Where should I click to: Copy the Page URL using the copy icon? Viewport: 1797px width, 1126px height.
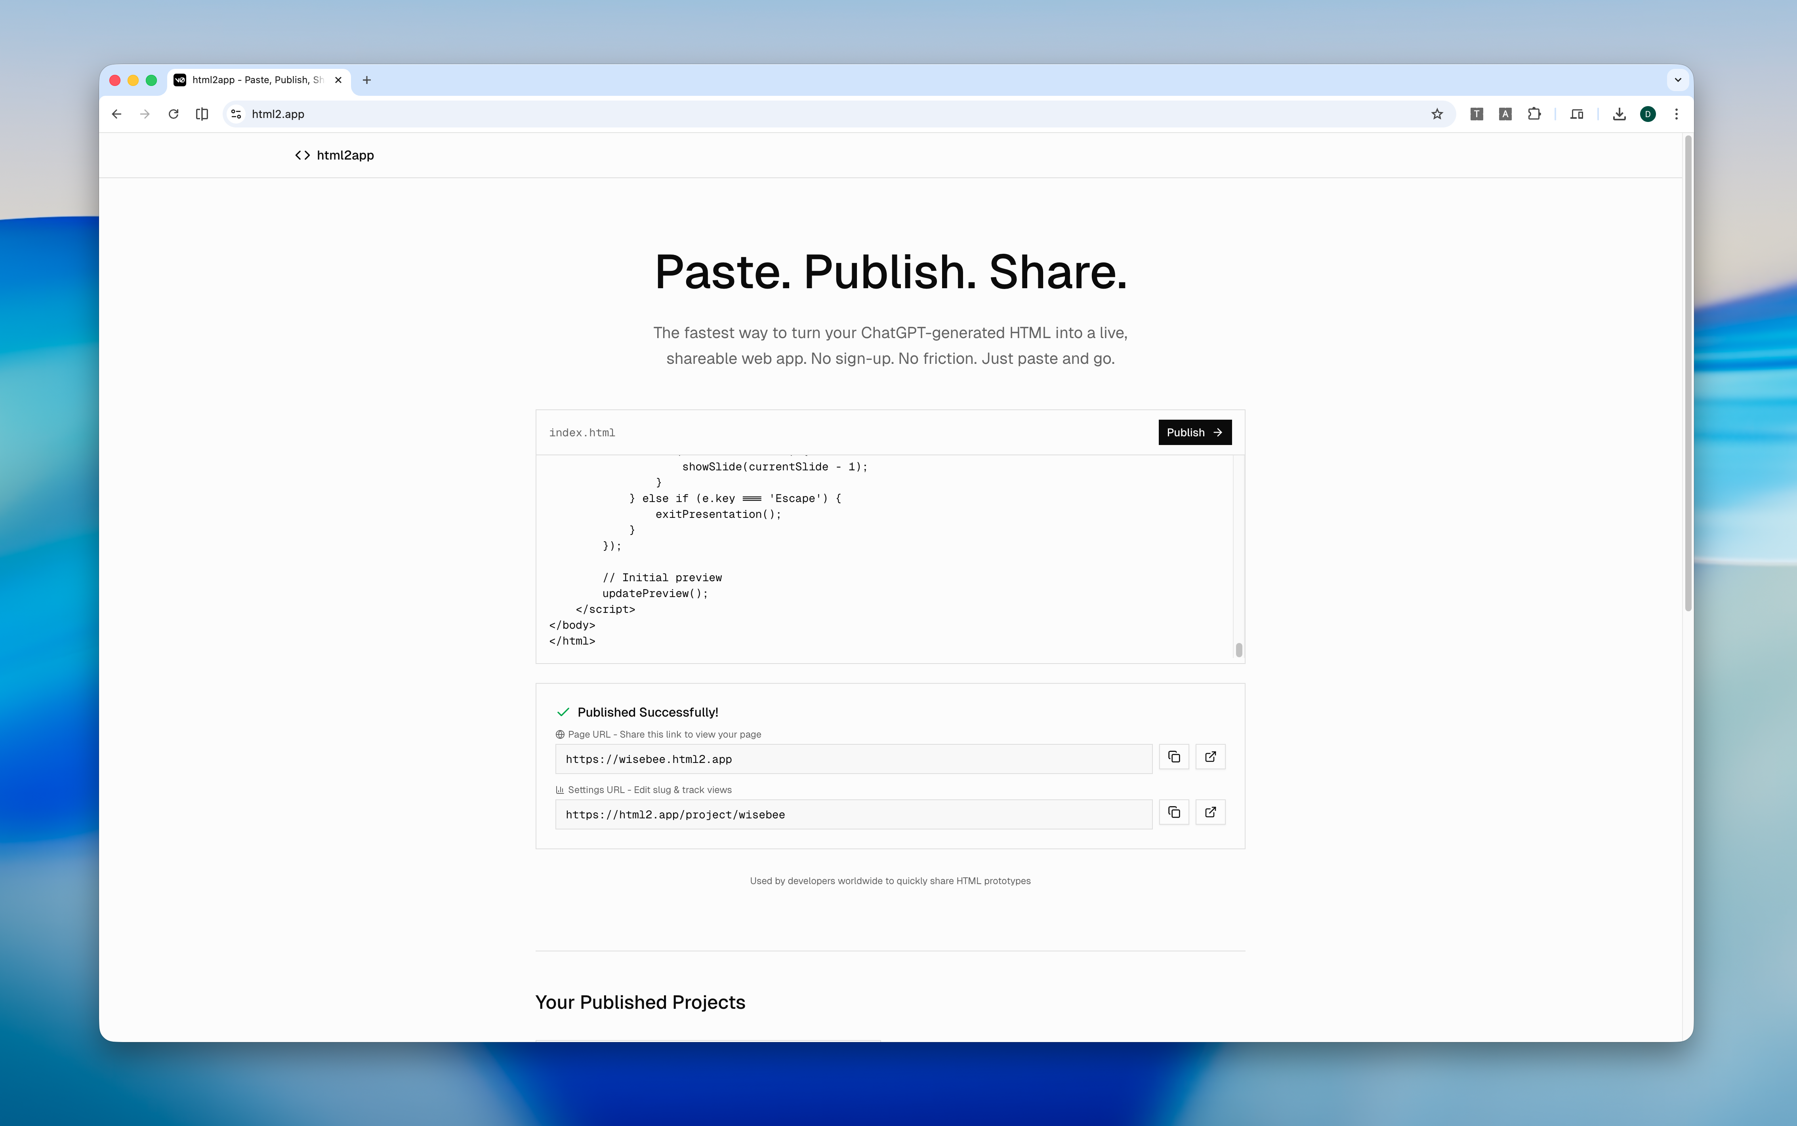1173,757
